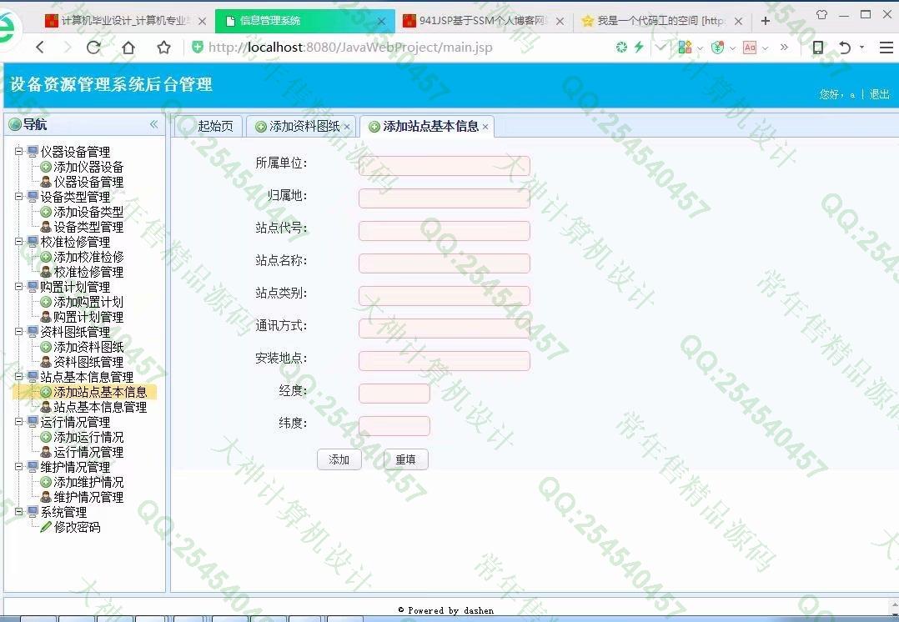Viewport: 899px width, 622px height.
Task: Click the browser address bar URL
Action: tap(349, 47)
